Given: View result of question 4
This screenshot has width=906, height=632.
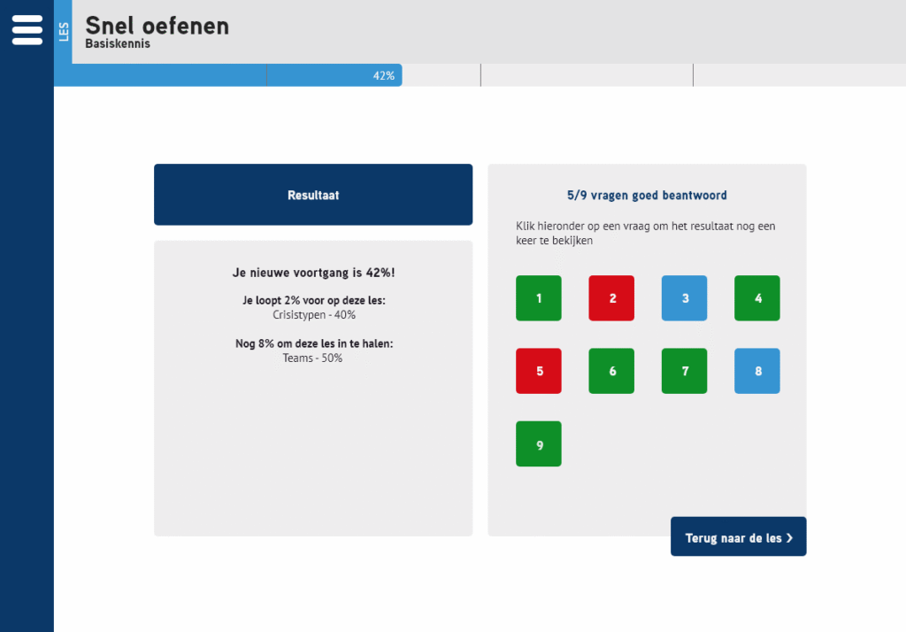Looking at the screenshot, I should pos(757,298).
